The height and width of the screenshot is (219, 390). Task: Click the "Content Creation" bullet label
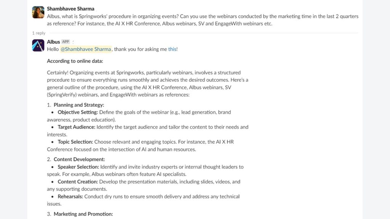[78, 182]
